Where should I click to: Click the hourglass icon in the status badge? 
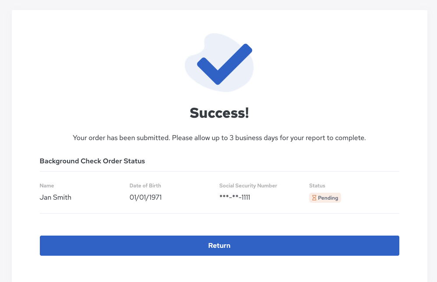(314, 198)
